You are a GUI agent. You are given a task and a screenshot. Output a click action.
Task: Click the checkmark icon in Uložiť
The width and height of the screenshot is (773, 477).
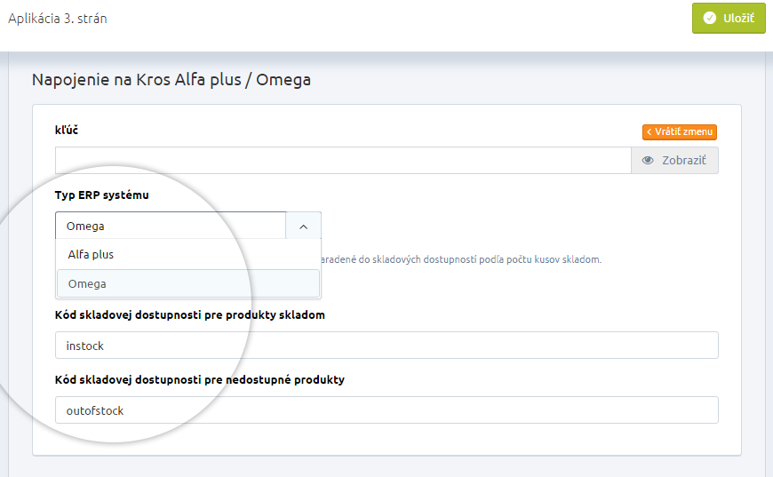point(709,19)
